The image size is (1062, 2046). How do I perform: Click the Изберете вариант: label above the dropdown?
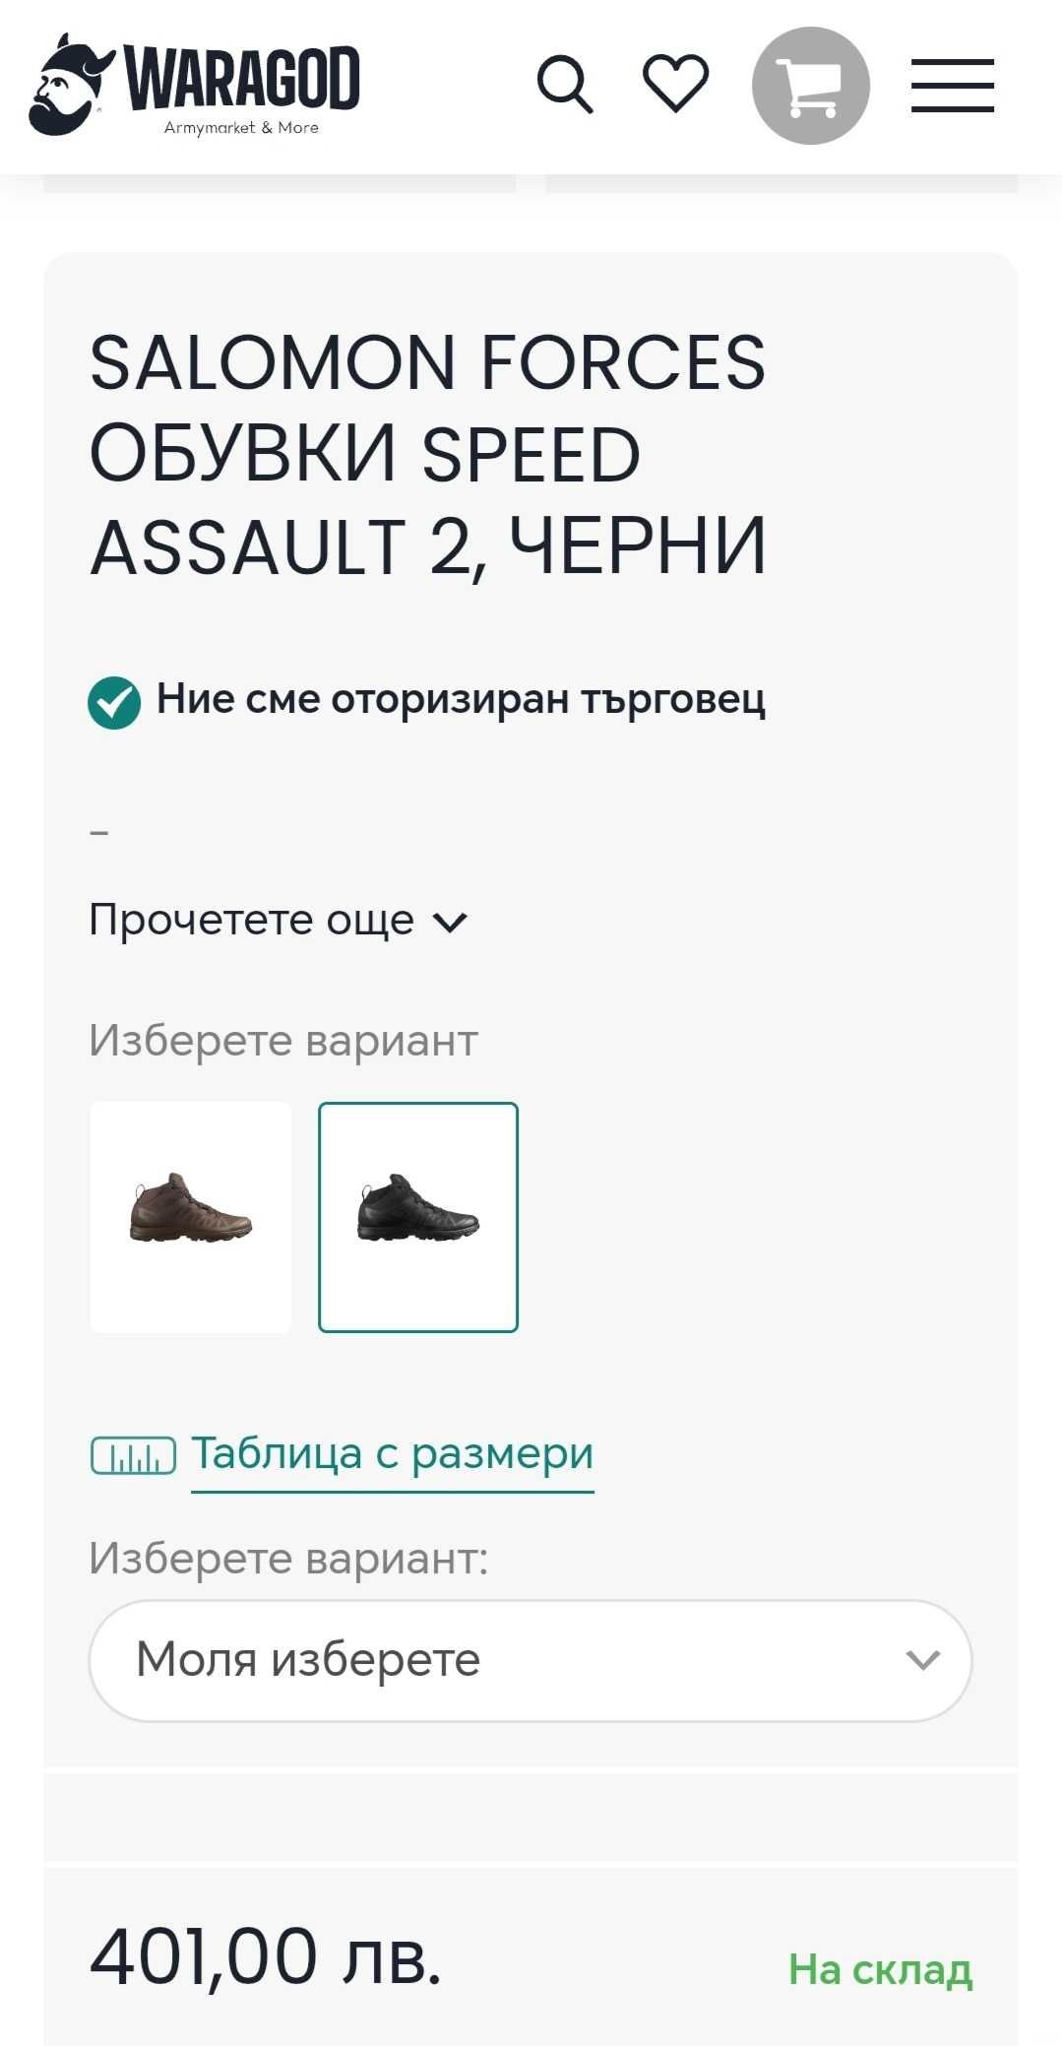pos(288,1558)
